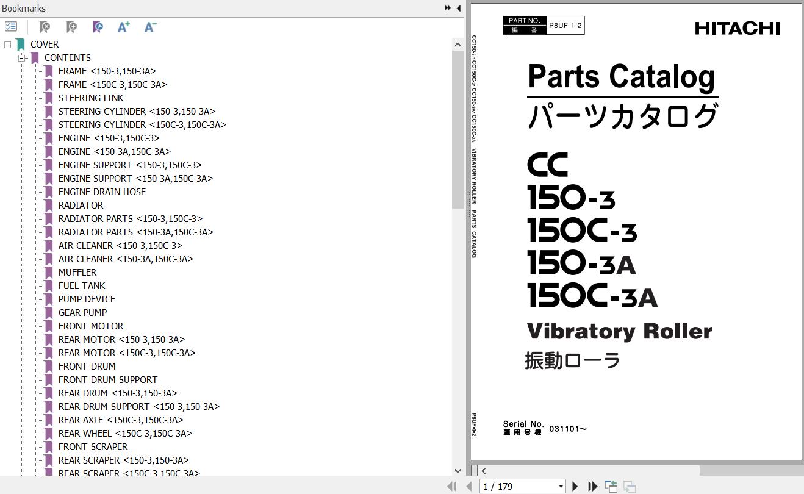Go to FRONT DRUM bookmark
The width and height of the screenshot is (804, 494).
pyautogui.click(x=87, y=367)
